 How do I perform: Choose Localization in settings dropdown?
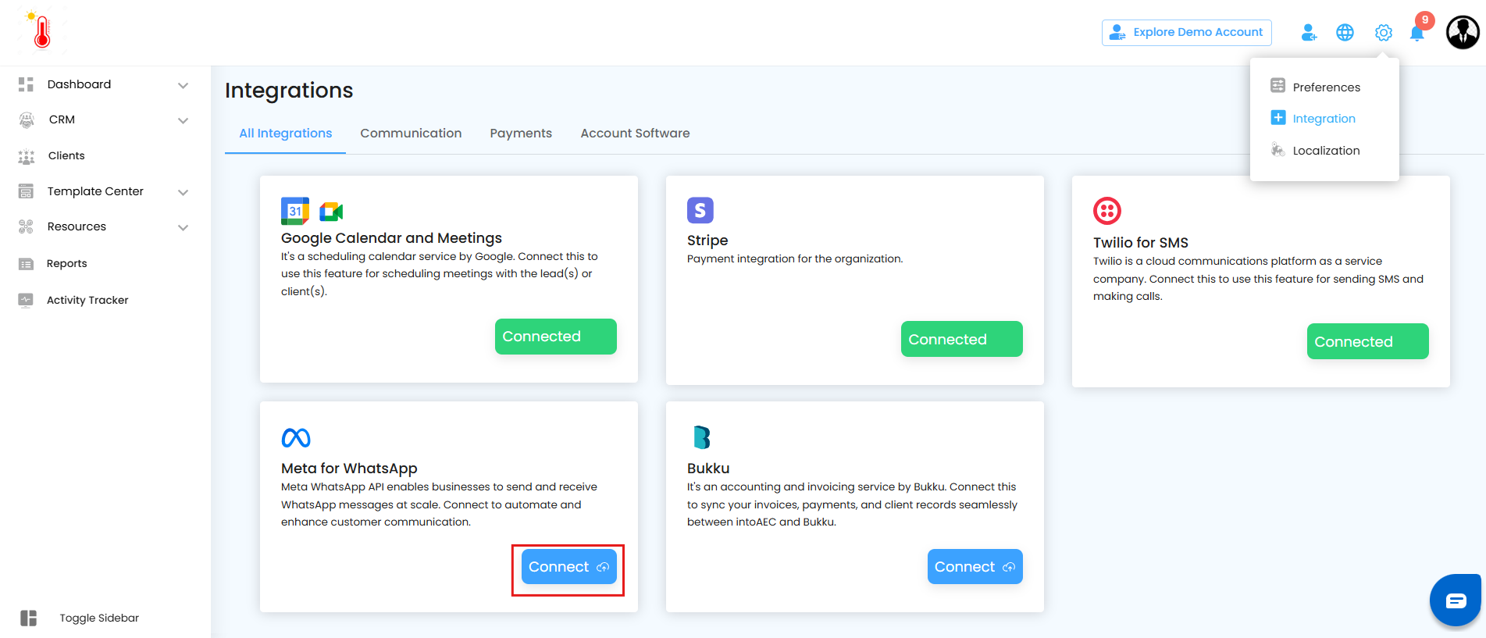click(1326, 151)
